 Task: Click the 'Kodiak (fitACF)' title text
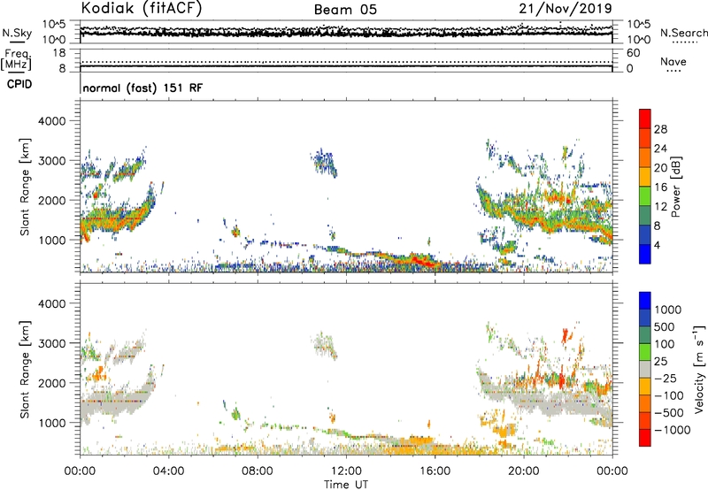(x=142, y=8)
